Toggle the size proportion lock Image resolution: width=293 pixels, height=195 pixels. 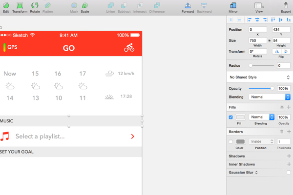click(270, 40)
